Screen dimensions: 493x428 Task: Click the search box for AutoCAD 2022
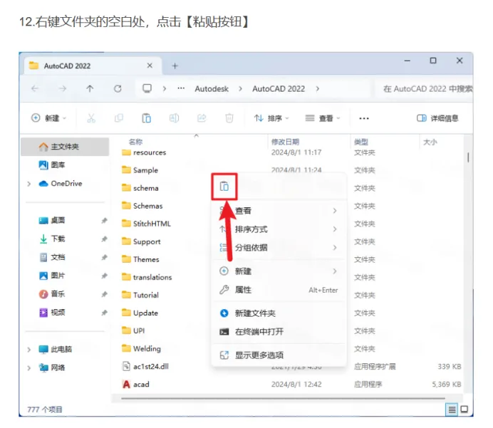pos(423,89)
